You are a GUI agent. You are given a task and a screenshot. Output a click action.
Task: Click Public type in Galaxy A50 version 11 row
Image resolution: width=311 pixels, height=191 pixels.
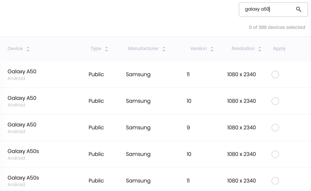(96, 74)
